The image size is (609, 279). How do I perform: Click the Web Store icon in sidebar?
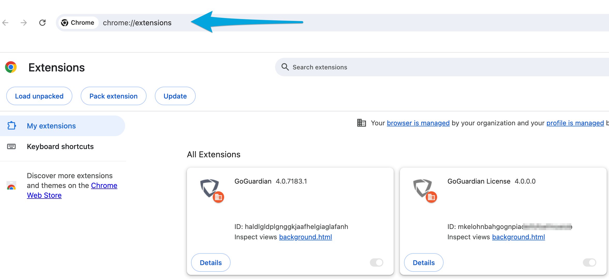[11, 185]
